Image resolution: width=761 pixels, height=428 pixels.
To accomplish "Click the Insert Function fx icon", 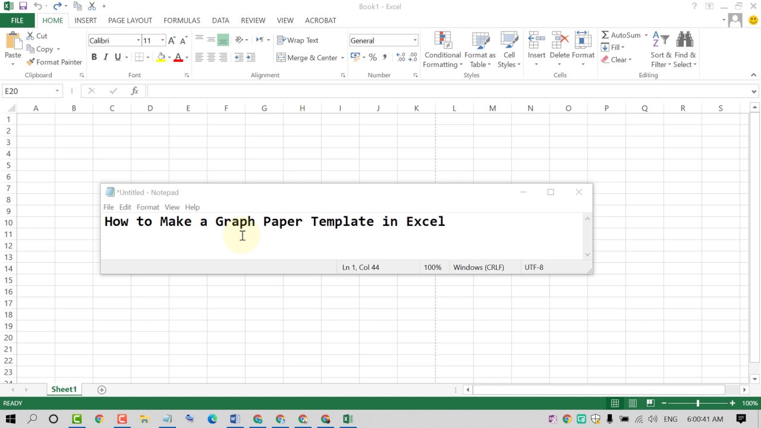I will [135, 91].
